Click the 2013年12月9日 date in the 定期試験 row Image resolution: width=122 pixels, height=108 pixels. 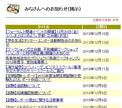[x=95, y=78]
